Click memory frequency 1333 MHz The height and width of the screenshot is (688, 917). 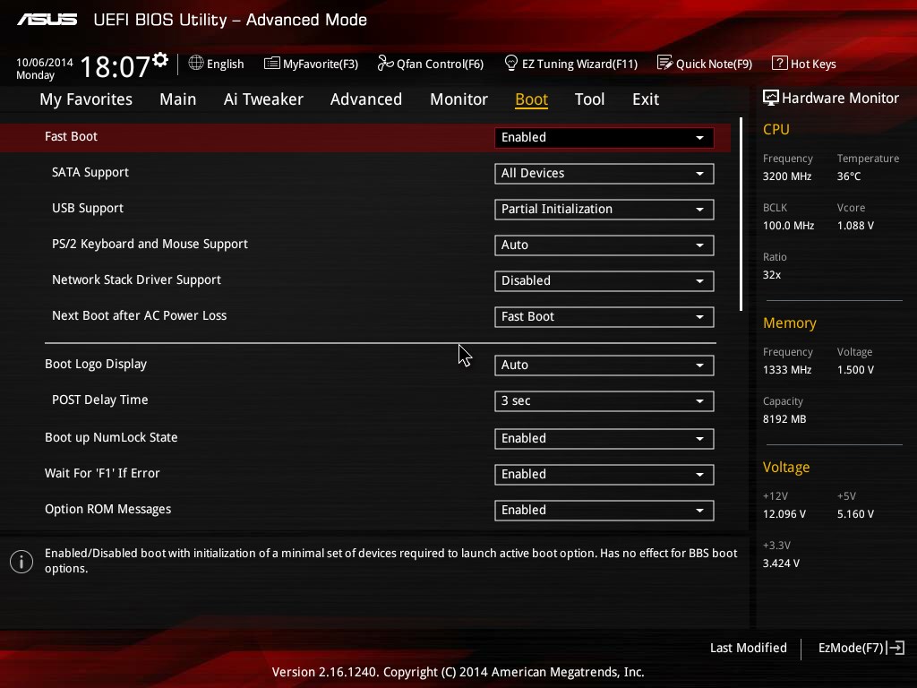pyautogui.click(x=786, y=370)
